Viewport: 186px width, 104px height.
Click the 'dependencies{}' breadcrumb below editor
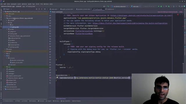[x=61, y=99]
